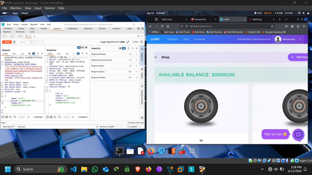Open Request pane hamburger menu

tap(42, 54)
